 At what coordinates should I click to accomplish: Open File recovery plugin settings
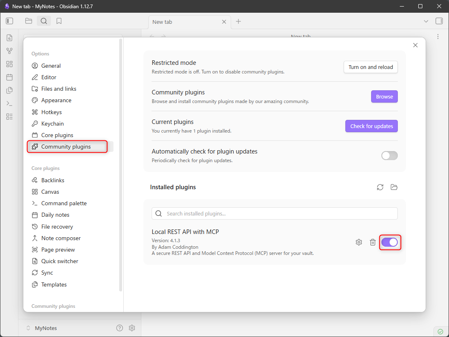70,227
